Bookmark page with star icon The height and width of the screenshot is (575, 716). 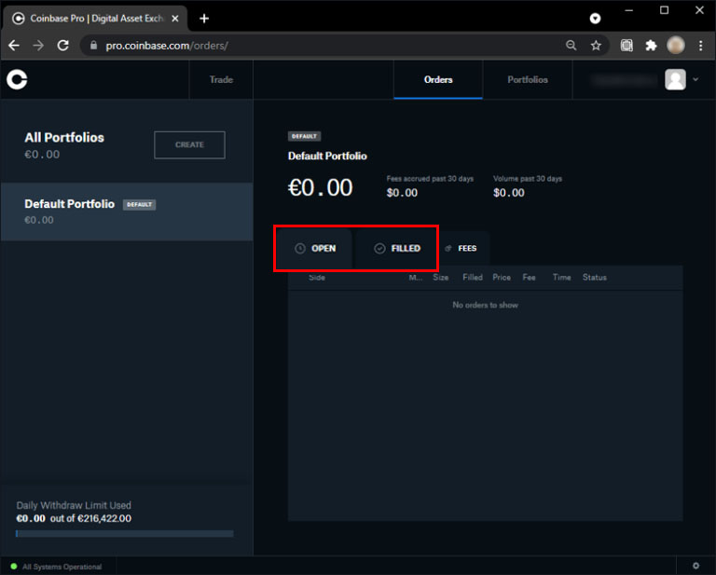click(595, 46)
